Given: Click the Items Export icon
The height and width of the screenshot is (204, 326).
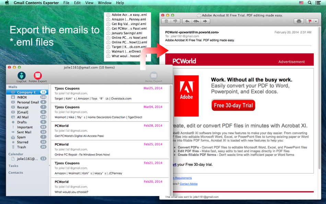Looking at the screenshot, I should [154, 76].
